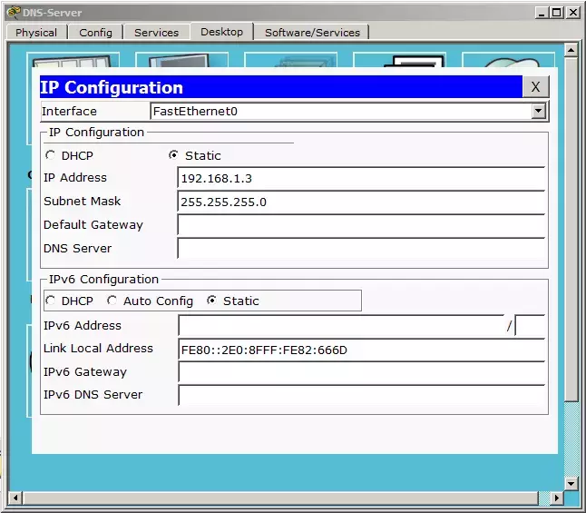
Task: Click the vertical scrollbar up arrow
Action: click(x=571, y=50)
